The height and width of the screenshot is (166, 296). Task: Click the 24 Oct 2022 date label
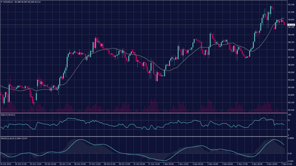pyautogui.click(x=6, y=164)
